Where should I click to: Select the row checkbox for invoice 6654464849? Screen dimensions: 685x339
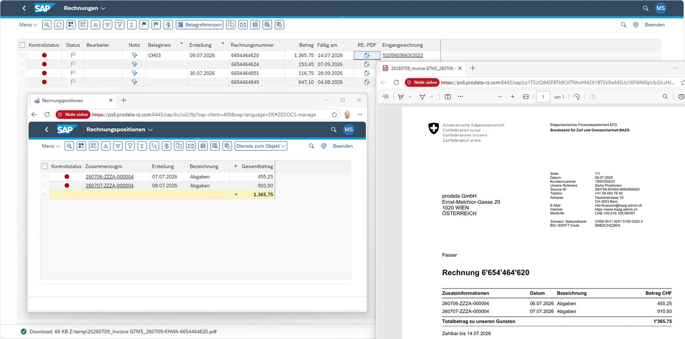point(22,82)
